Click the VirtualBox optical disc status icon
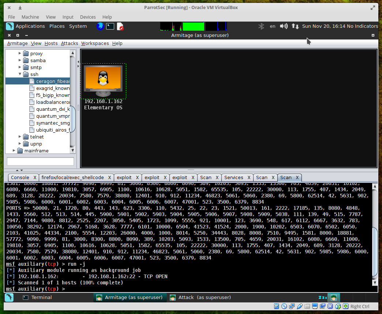 pyautogui.click(x=284, y=306)
